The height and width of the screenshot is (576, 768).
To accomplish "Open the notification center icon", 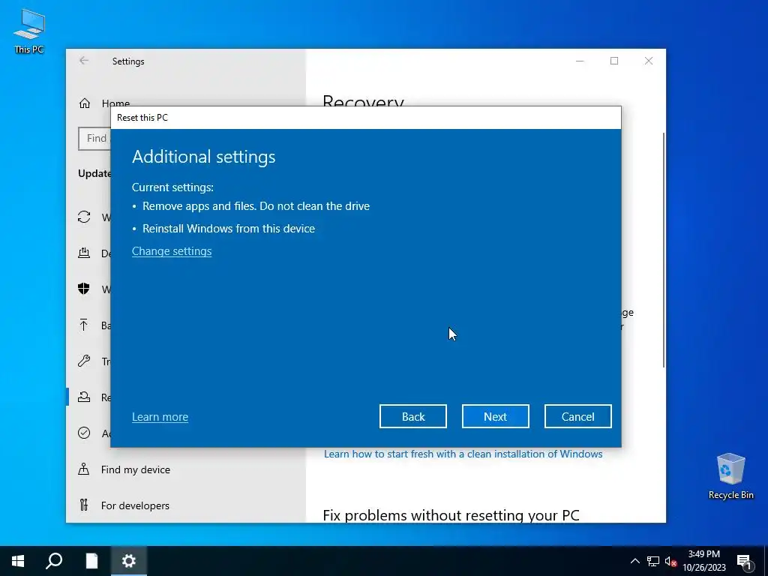I will click(x=745, y=561).
